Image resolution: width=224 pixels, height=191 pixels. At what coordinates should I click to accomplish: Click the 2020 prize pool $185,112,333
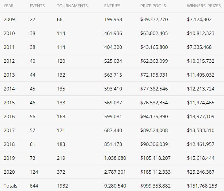(x=155, y=172)
